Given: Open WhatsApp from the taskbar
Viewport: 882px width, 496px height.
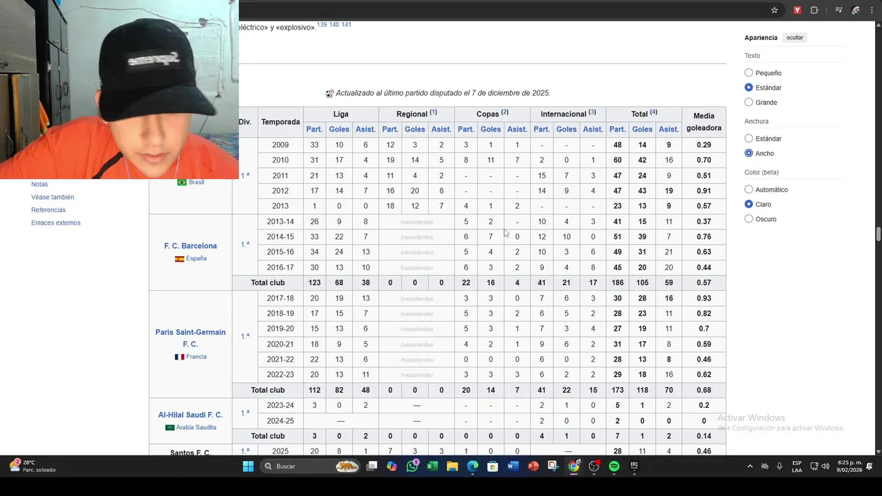Looking at the screenshot, I should click(412, 466).
